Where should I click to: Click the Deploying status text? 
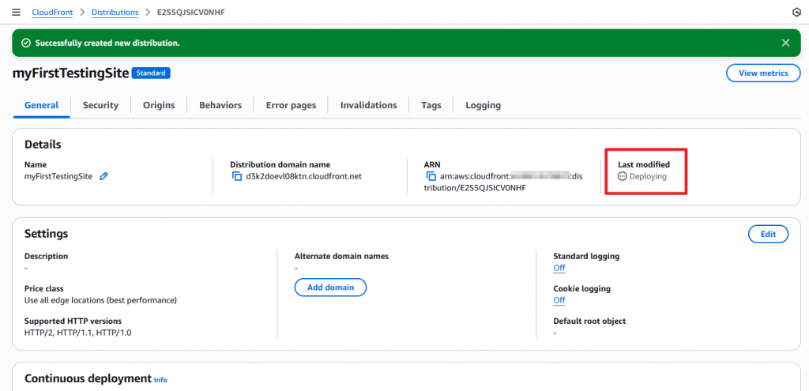coord(648,176)
